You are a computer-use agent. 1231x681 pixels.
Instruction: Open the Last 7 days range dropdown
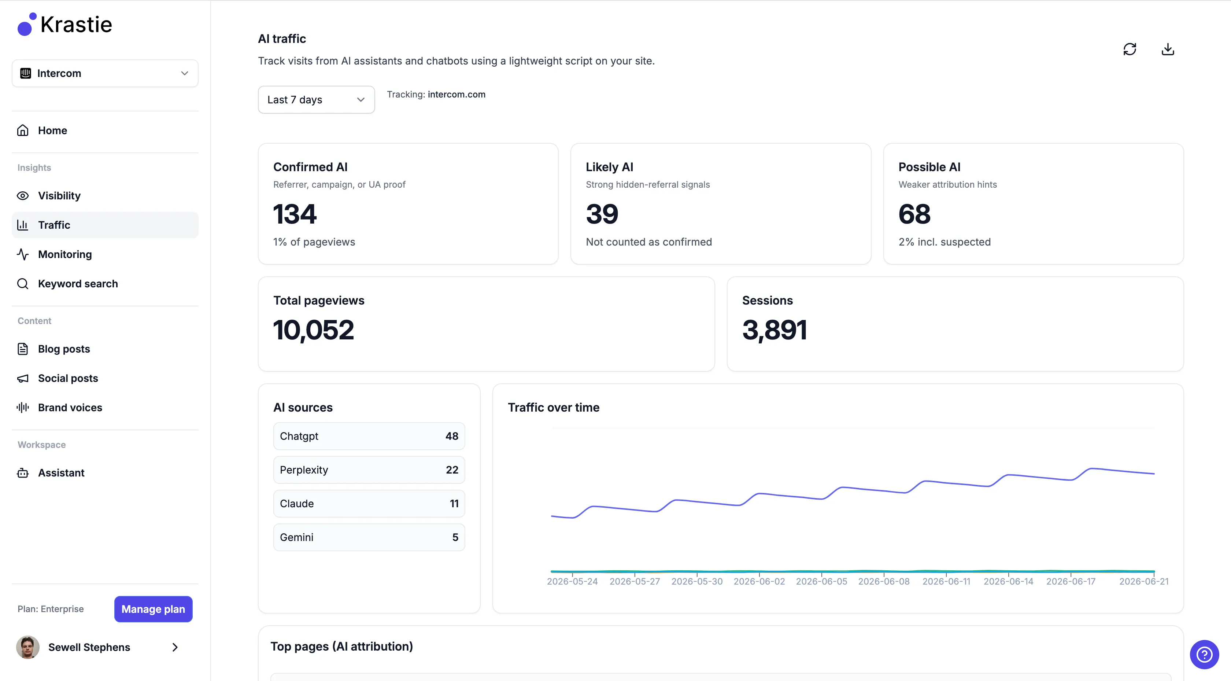coord(316,99)
